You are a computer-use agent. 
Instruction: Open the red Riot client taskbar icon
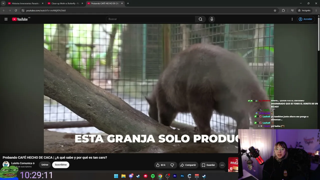coord(145,176)
